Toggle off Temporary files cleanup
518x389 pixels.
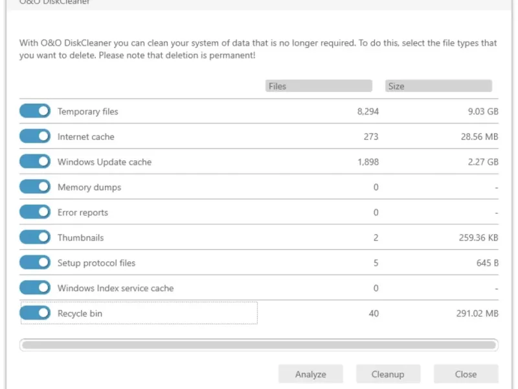[35, 111]
